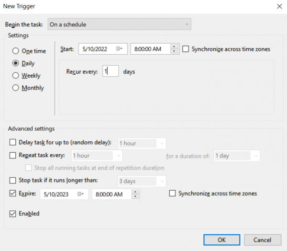The image size is (287, 251).
Task: Close the New Trigger dialog window
Action: point(278,7)
